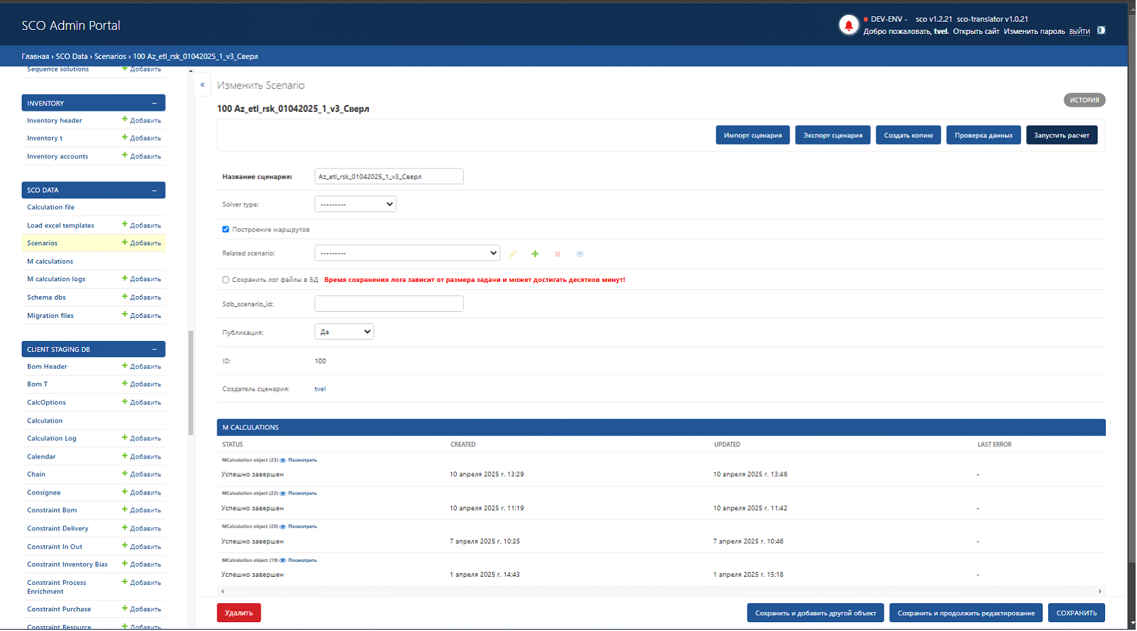Open M calculations in the sidebar
The width and height of the screenshot is (1137, 631).
(50, 262)
